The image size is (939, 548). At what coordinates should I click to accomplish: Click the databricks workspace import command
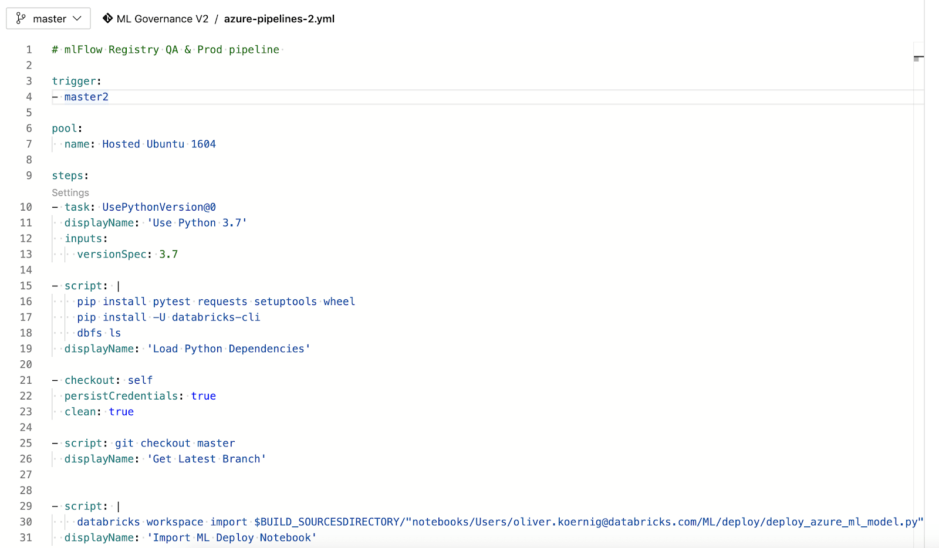point(162,522)
